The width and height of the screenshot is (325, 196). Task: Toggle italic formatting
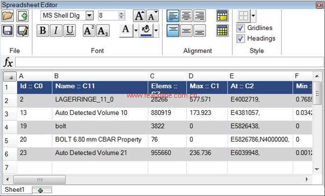click(56, 31)
